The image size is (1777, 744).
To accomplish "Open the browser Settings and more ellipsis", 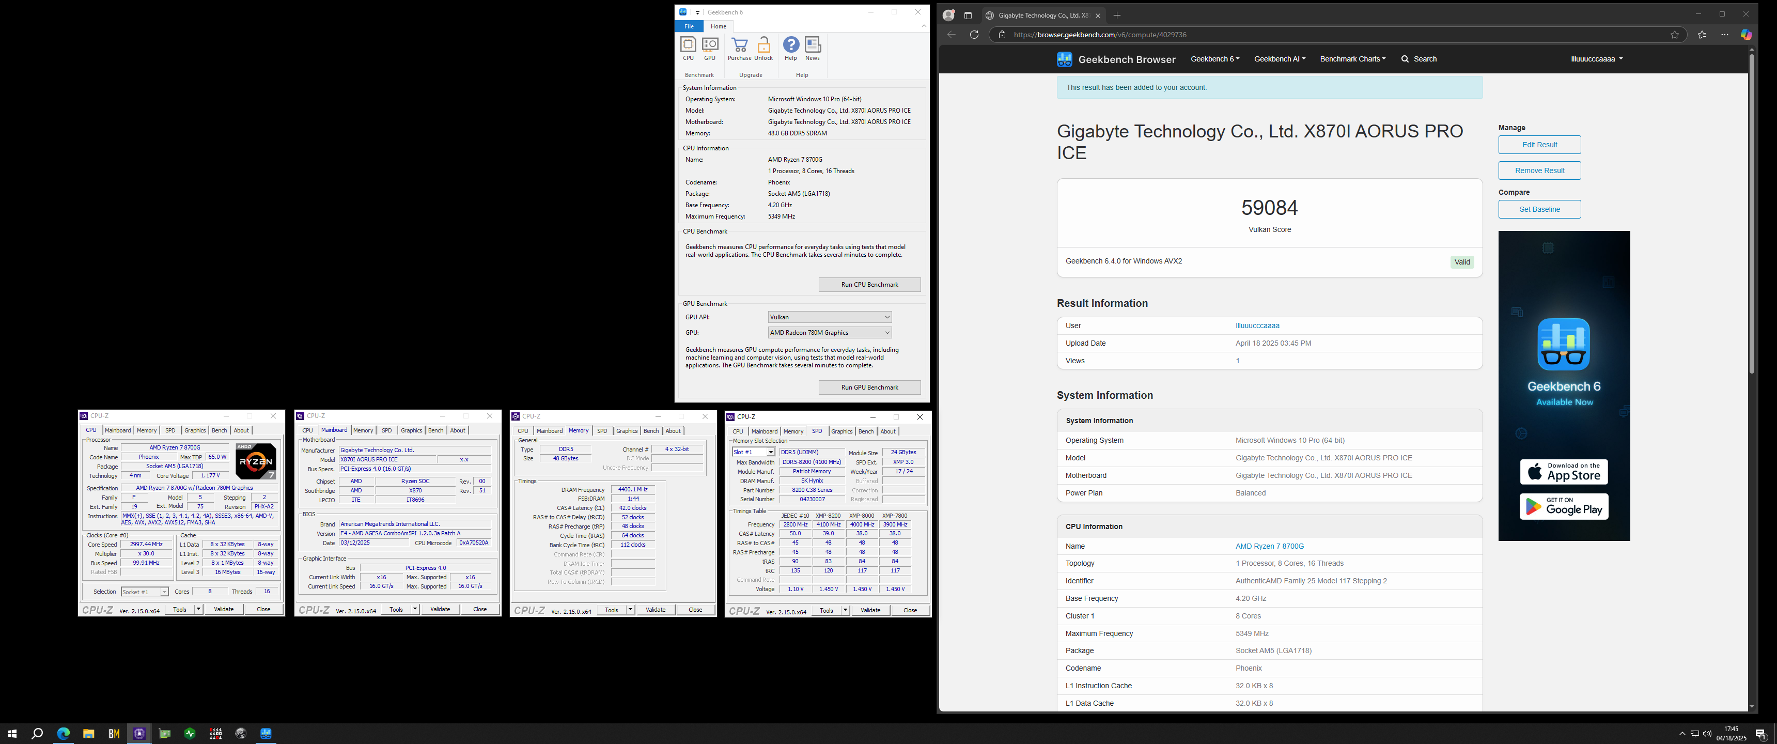I will click(x=1725, y=35).
